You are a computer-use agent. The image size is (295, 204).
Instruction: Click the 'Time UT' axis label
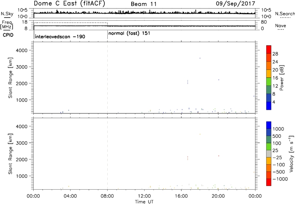[144, 202]
